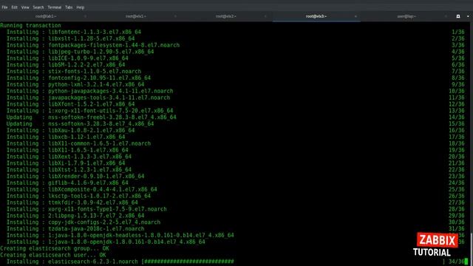
Task: Open the File menu
Action: (x=5, y=7)
